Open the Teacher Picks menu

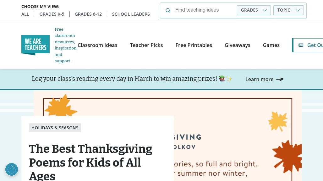tap(146, 45)
